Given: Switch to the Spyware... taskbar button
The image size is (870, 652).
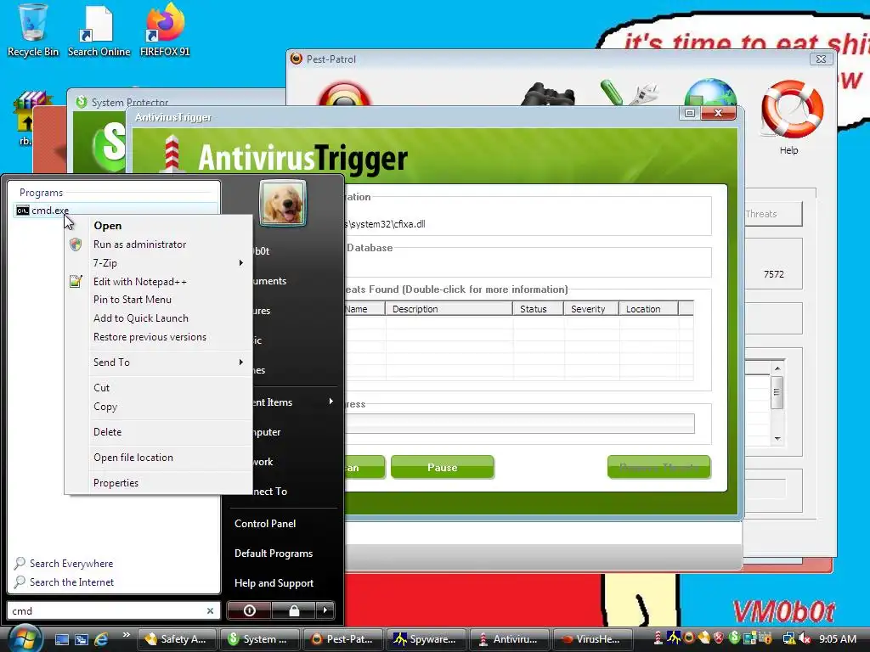Looking at the screenshot, I should 427,639.
